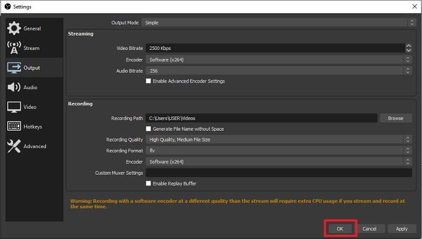Open the Video settings section
Viewport: 422px width, 239px height.
coord(34,107)
